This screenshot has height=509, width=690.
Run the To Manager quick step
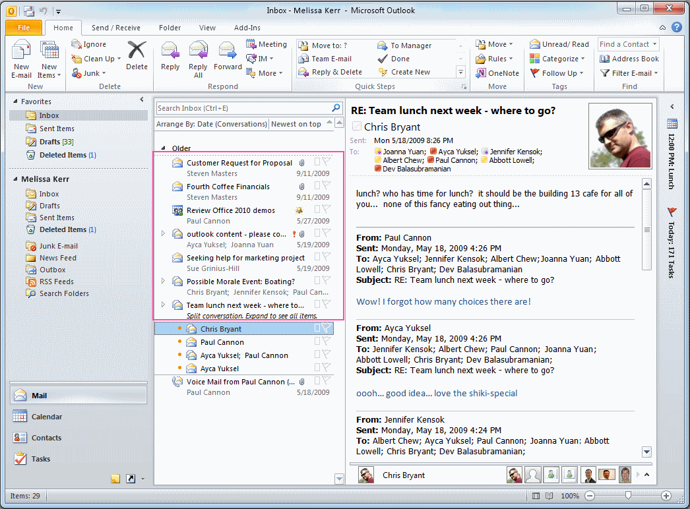[404, 45]
